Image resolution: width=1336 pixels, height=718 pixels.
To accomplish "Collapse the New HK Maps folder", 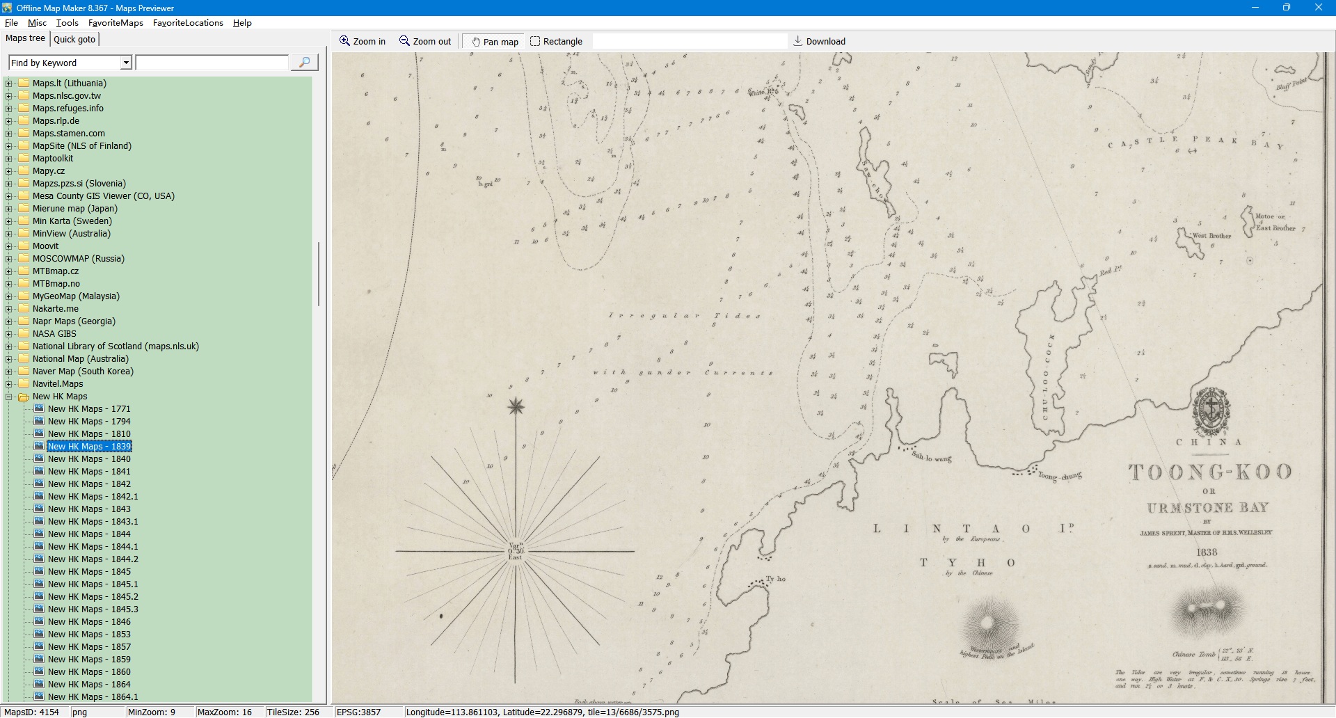I will 9,397.
